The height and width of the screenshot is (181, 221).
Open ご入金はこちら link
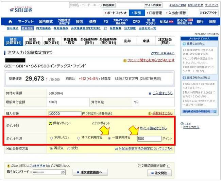[163, 93]
